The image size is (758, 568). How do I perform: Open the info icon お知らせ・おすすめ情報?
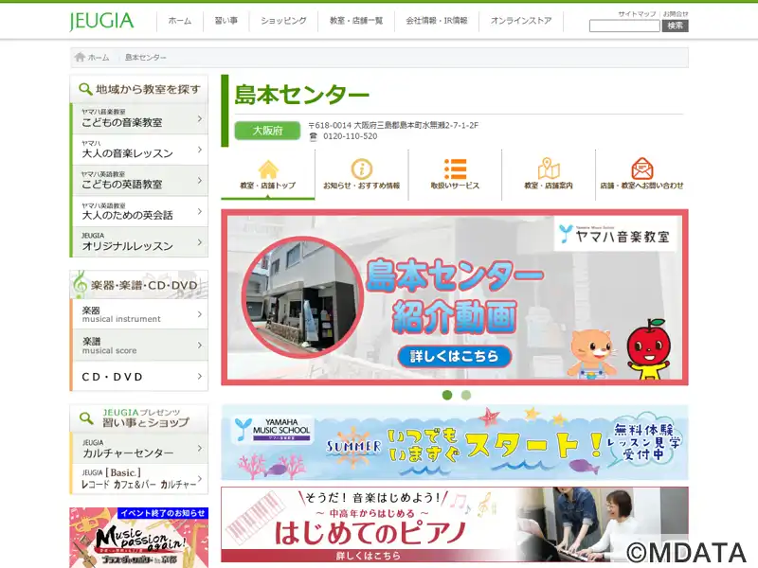[361, 169]
